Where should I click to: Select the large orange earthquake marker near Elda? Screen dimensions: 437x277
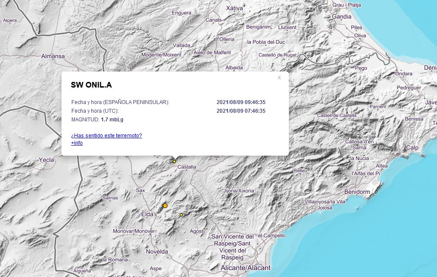pyautogui.click(x=165, y=205)
